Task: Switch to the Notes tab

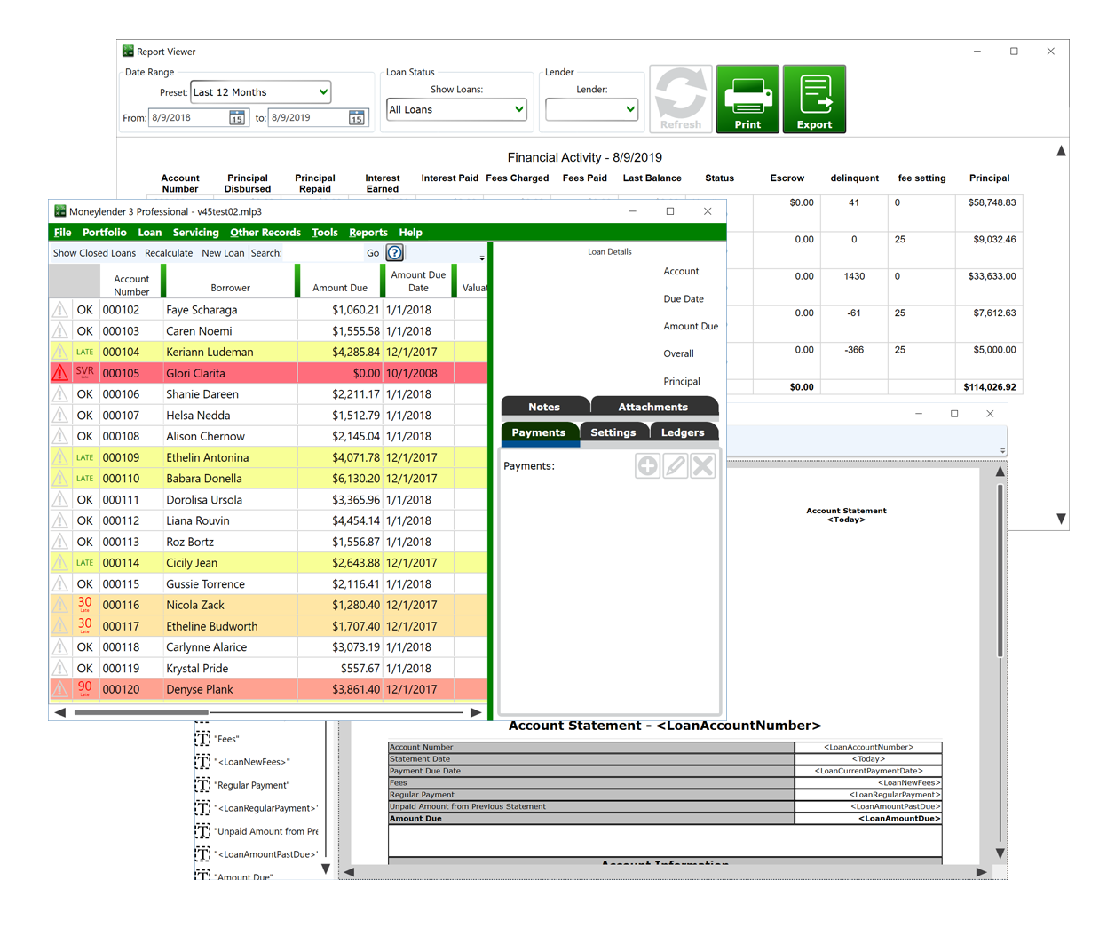Action: pos(544,407)
